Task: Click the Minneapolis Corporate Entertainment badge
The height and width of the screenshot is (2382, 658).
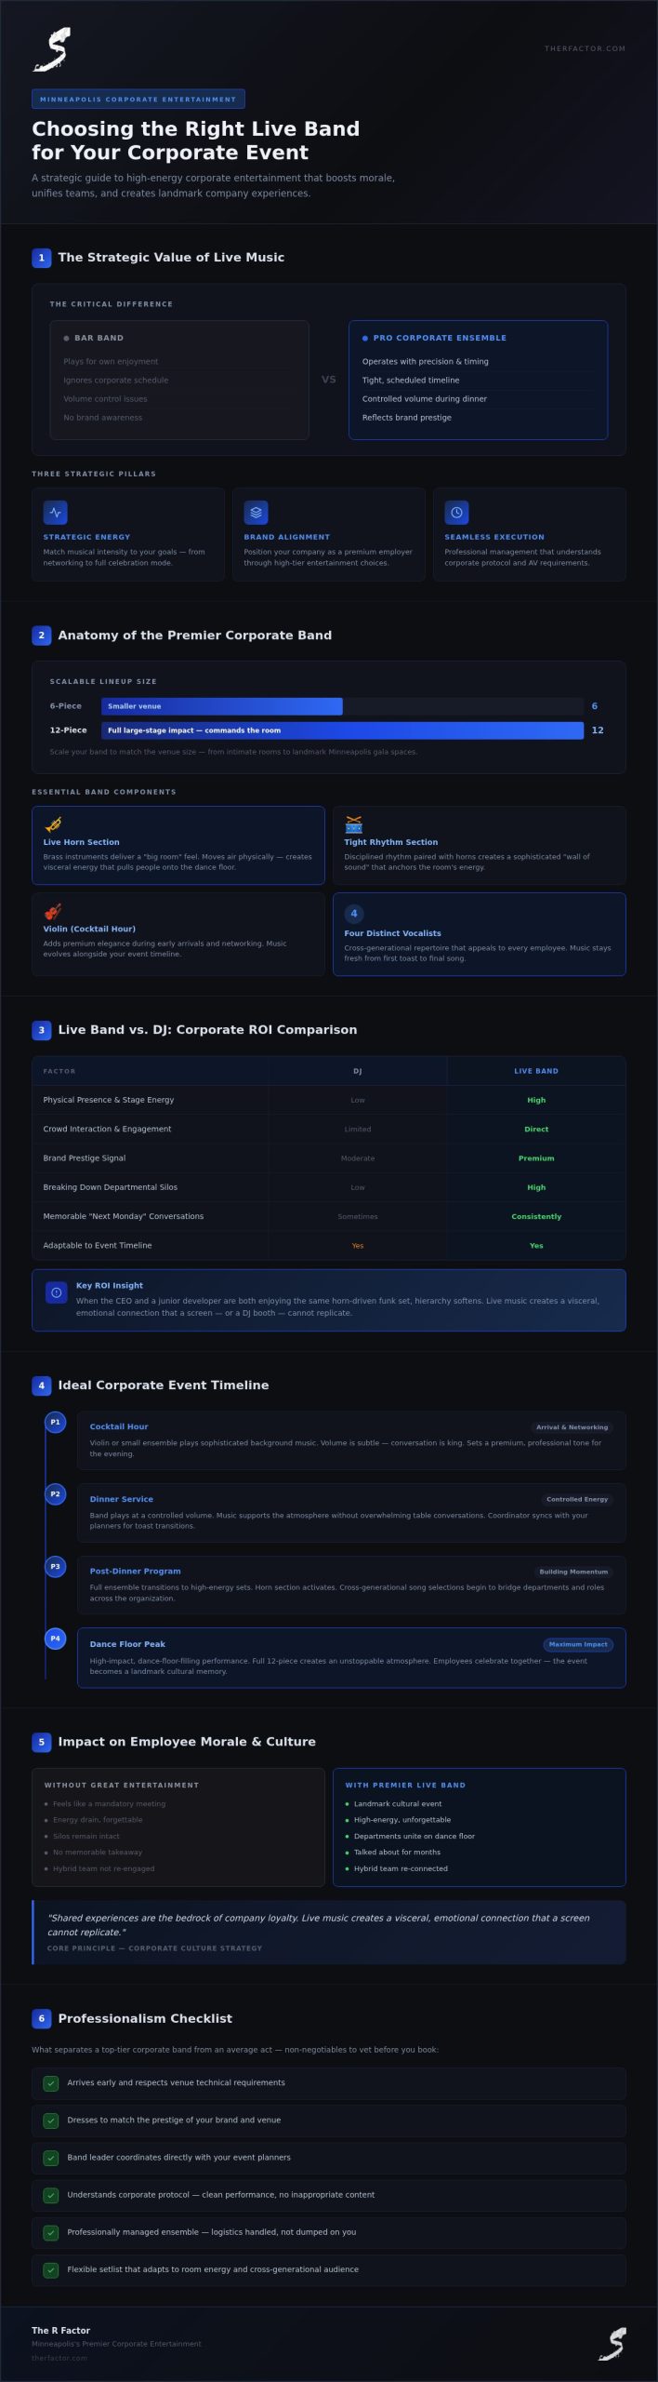Action: coord(138,99)
